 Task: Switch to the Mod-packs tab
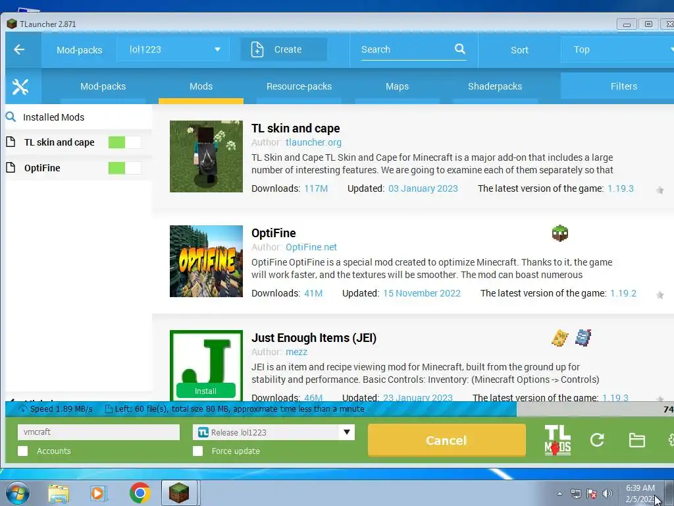103,86
